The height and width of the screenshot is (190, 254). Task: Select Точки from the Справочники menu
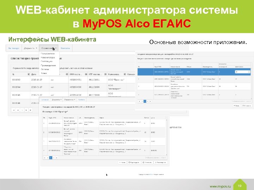click(x=44, y=73)
